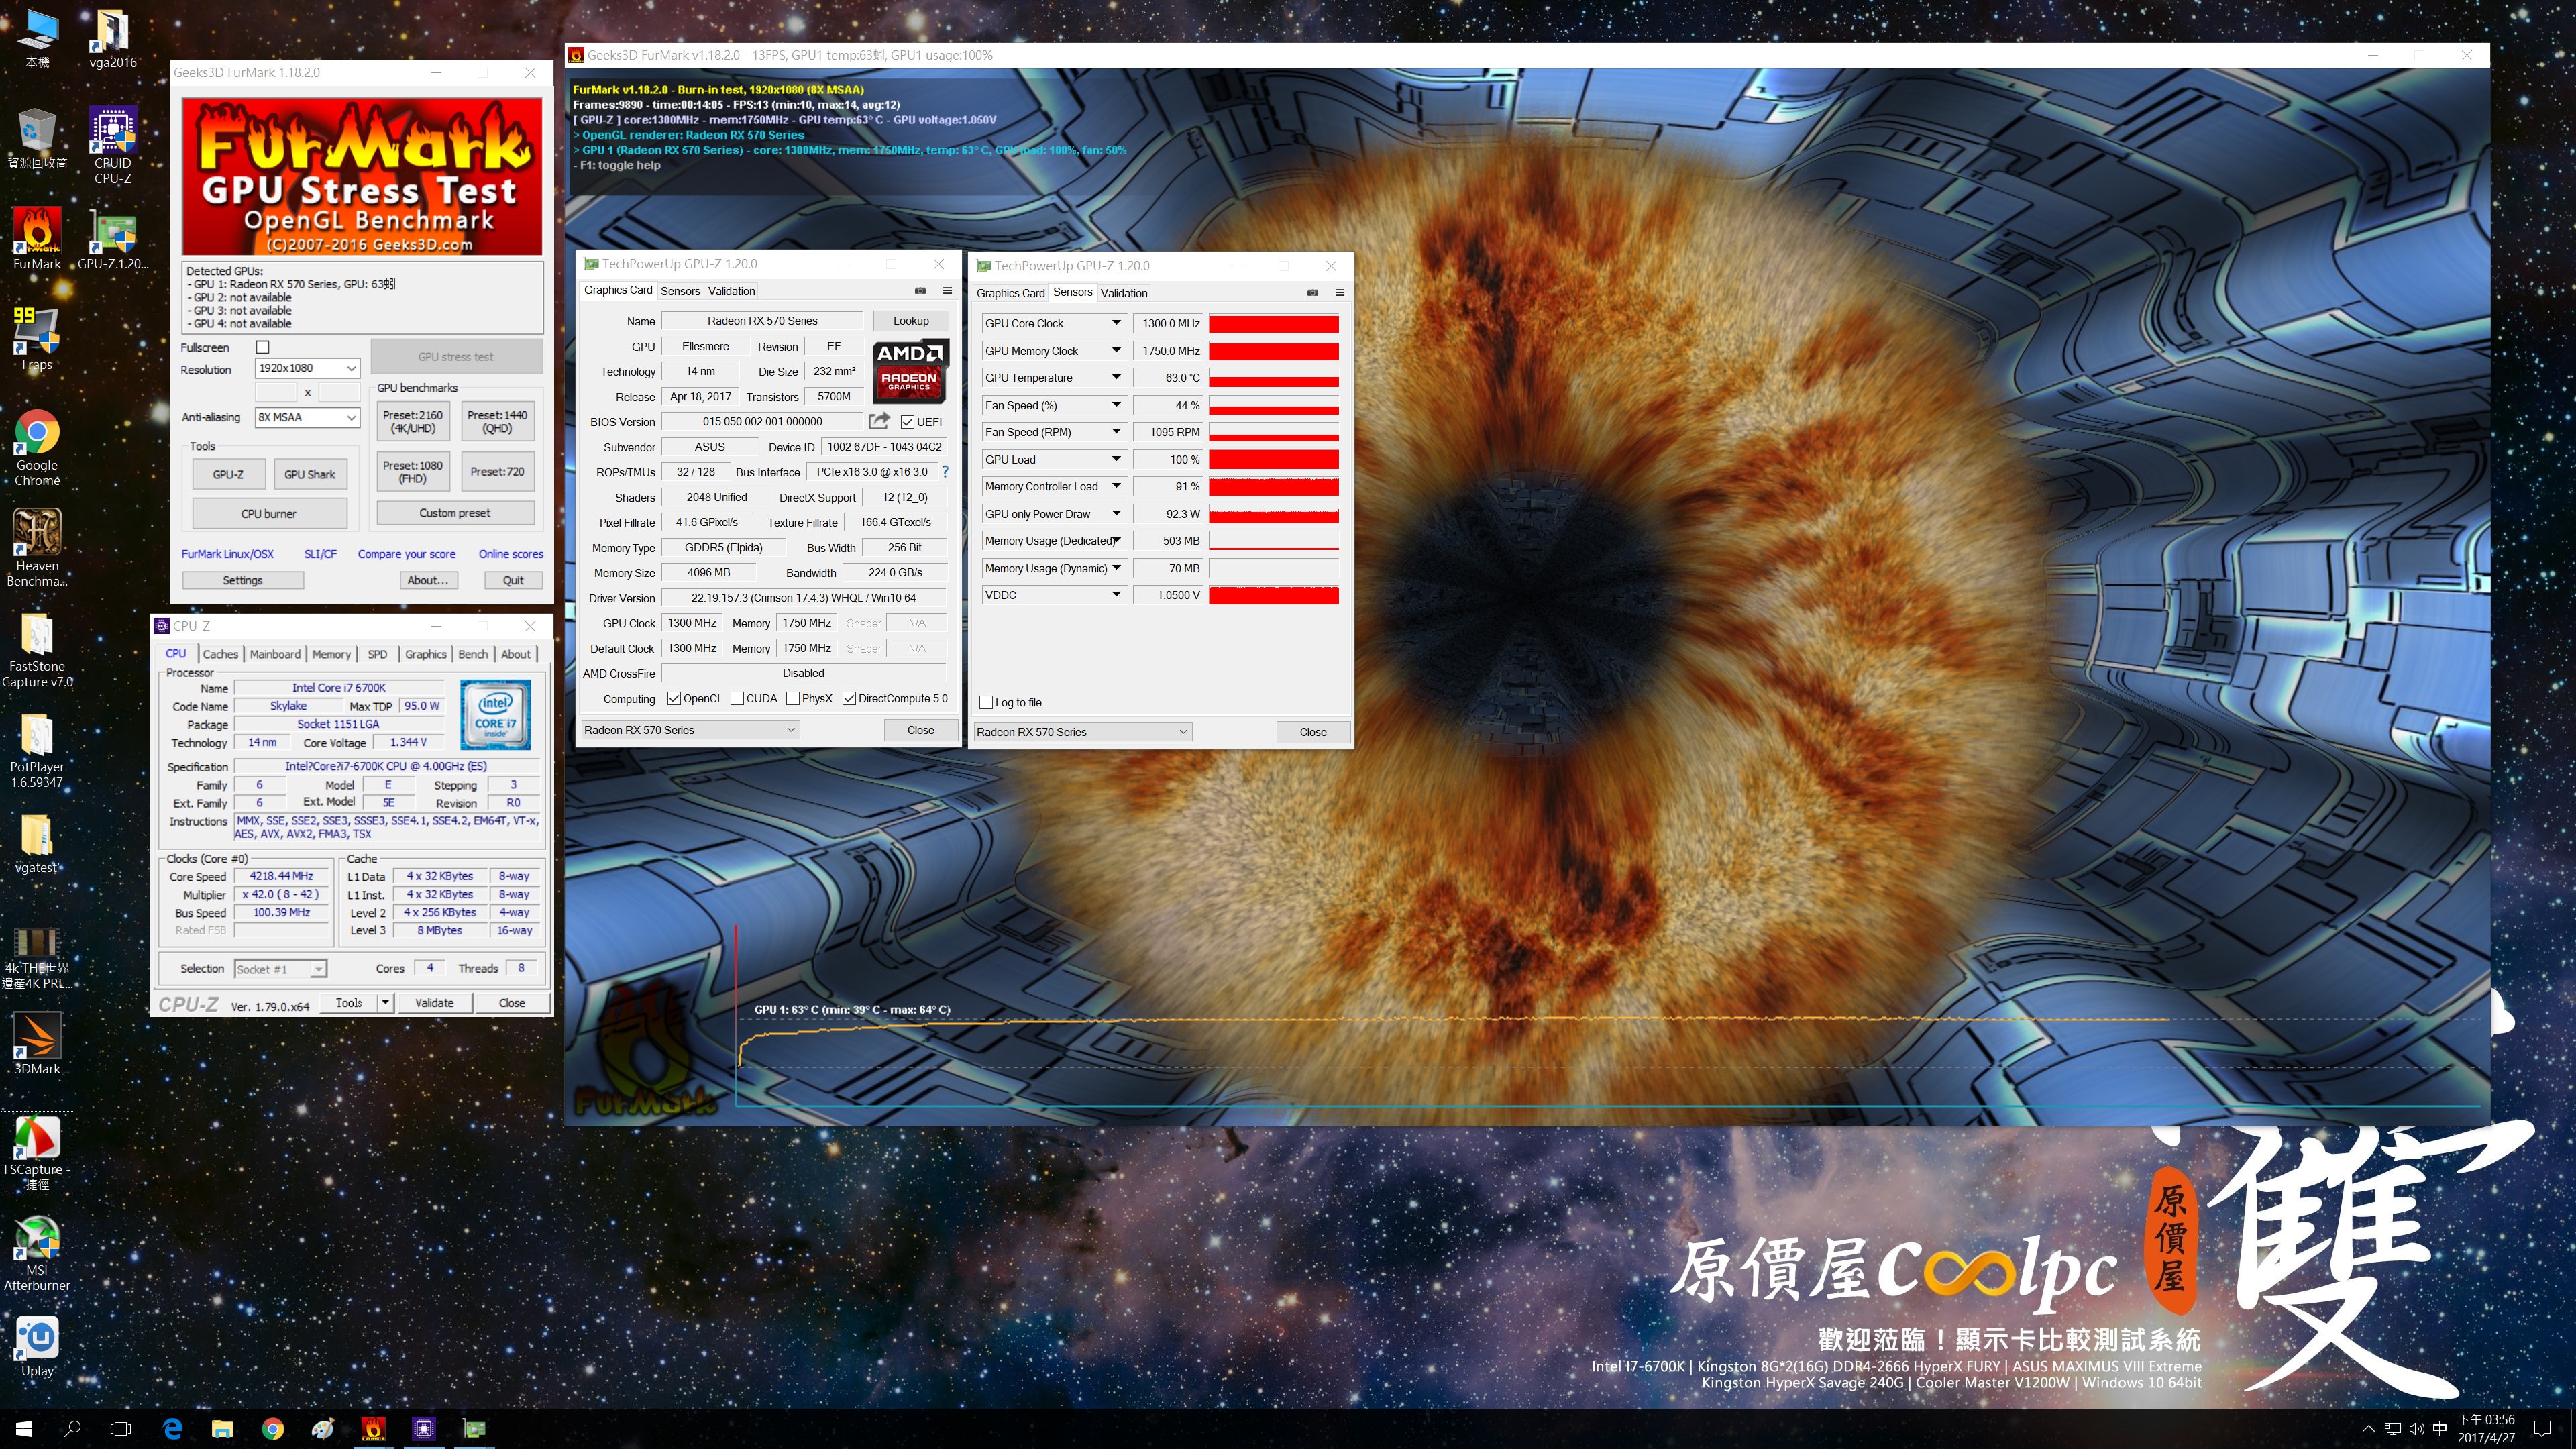Open the Compare your score link
Screen dimensions: 2576x1449
click(407, 554)
